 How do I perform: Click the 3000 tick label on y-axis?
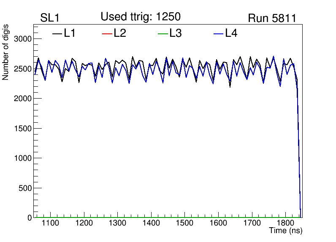point(24,39)
